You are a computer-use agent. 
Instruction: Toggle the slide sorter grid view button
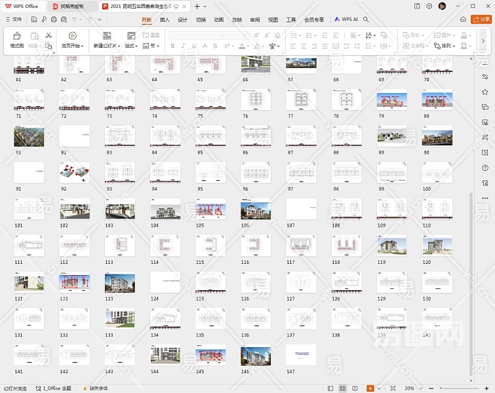coord(342,388)
